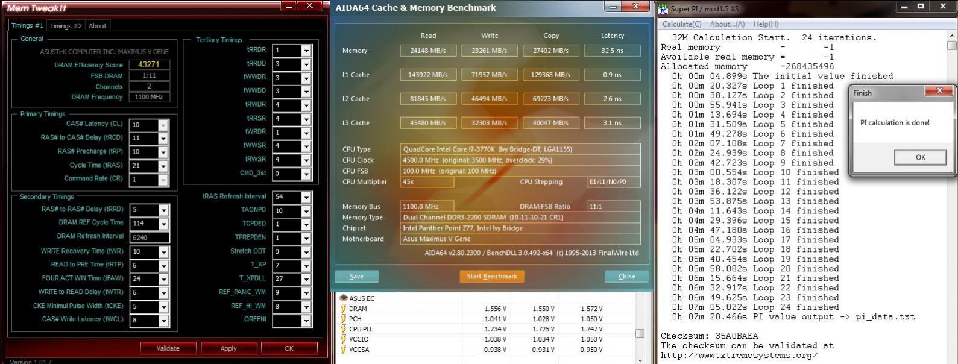Click the PCH voltage lightning icon
Image resolution: width=958 pixels, height=364 pixels.
coord(344,318)
